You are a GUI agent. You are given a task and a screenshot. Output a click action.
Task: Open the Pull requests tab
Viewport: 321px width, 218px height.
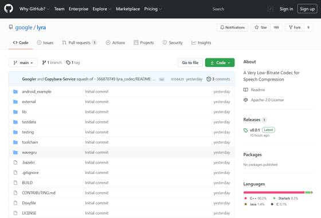click(x=79, y=43)
